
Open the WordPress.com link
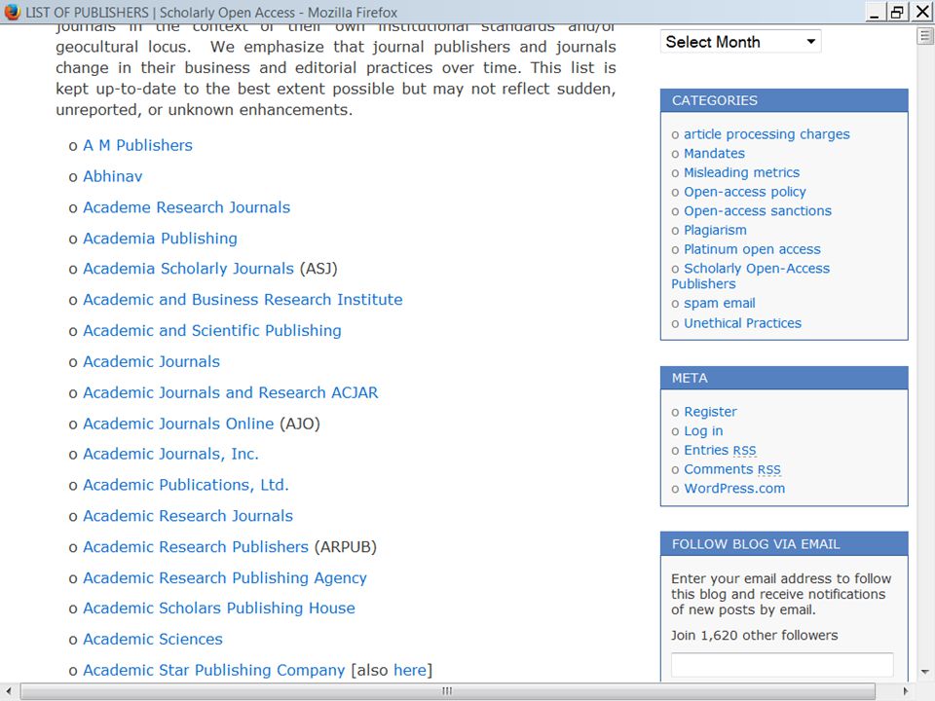[734, 488]
